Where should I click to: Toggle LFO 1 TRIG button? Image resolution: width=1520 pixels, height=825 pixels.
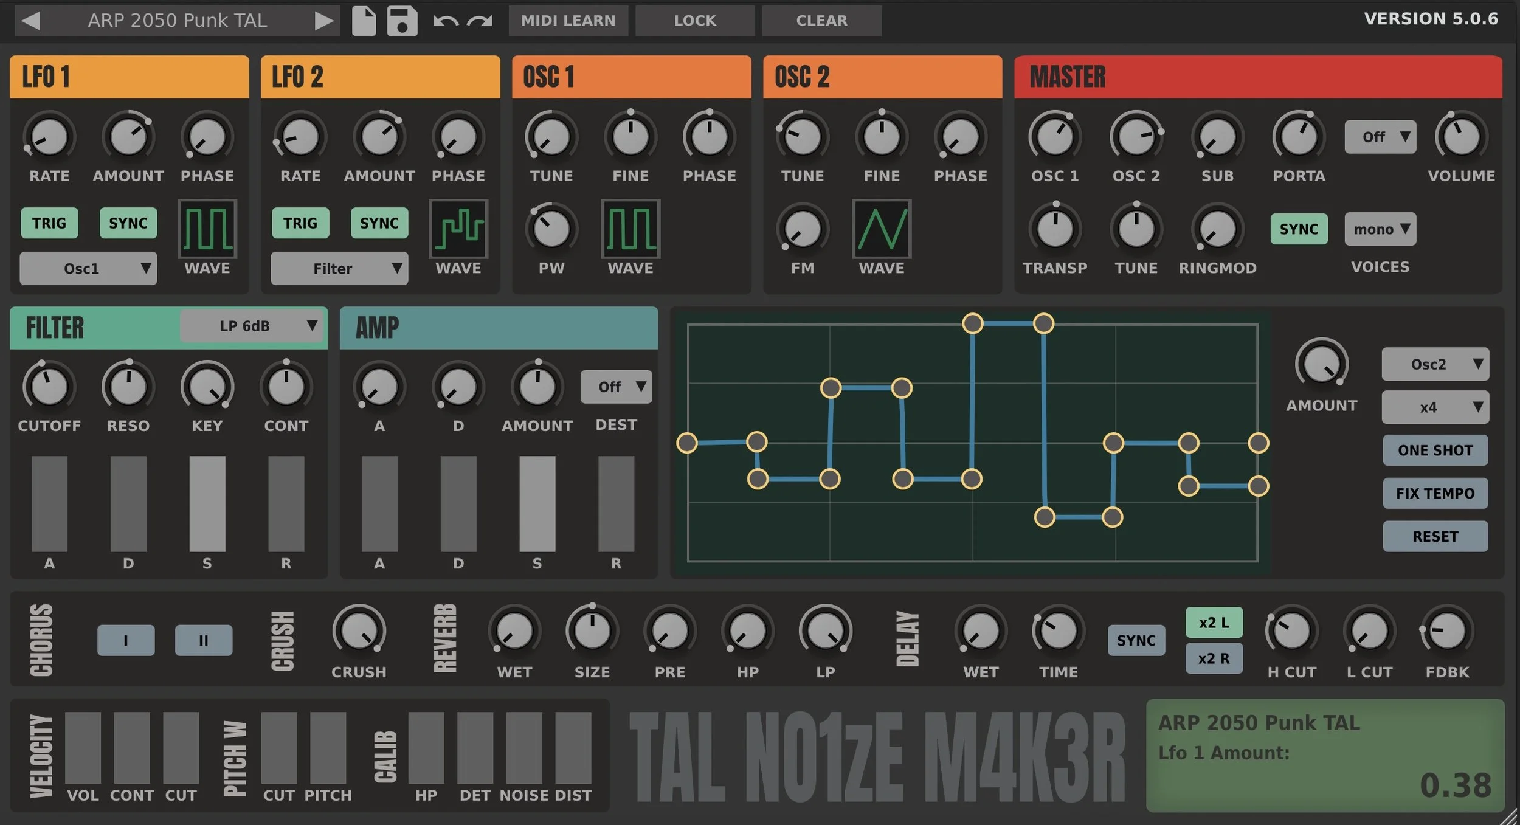[x=49, y=223]
